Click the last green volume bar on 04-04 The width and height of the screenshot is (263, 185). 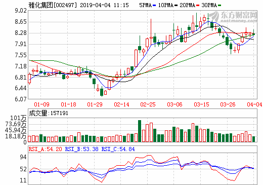(254, 139)
